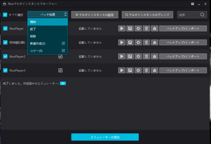This screenshot has width=211, height=144.
Task: Delete NoxPlayer3 with trash icon
Action: coord(146,70)
